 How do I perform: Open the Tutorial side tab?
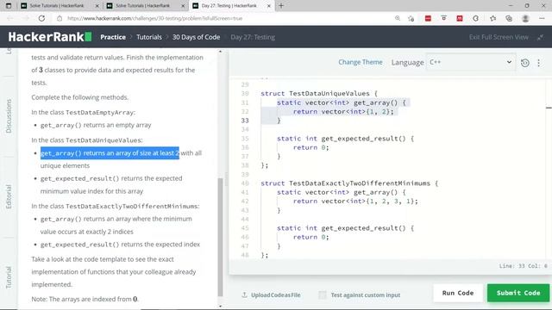point(9,277)
